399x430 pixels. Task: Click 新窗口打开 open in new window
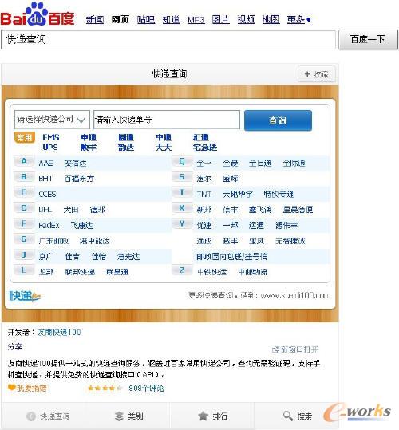(x=295, y=349)
